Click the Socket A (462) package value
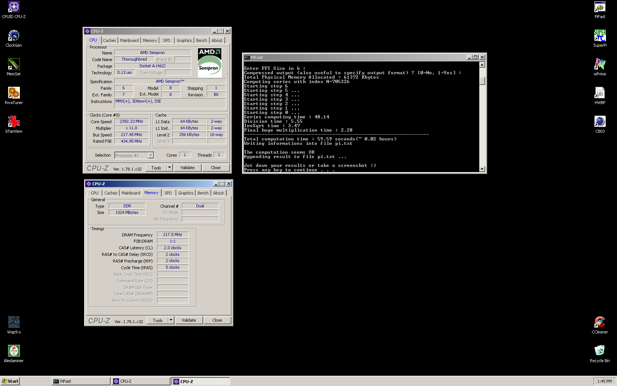Viewport: 617px width, 386px height. coord(152,66)
